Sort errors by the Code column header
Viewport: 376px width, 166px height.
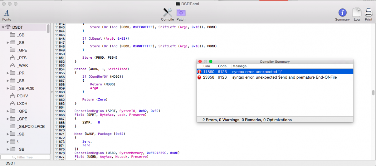(x=222, y=66)
